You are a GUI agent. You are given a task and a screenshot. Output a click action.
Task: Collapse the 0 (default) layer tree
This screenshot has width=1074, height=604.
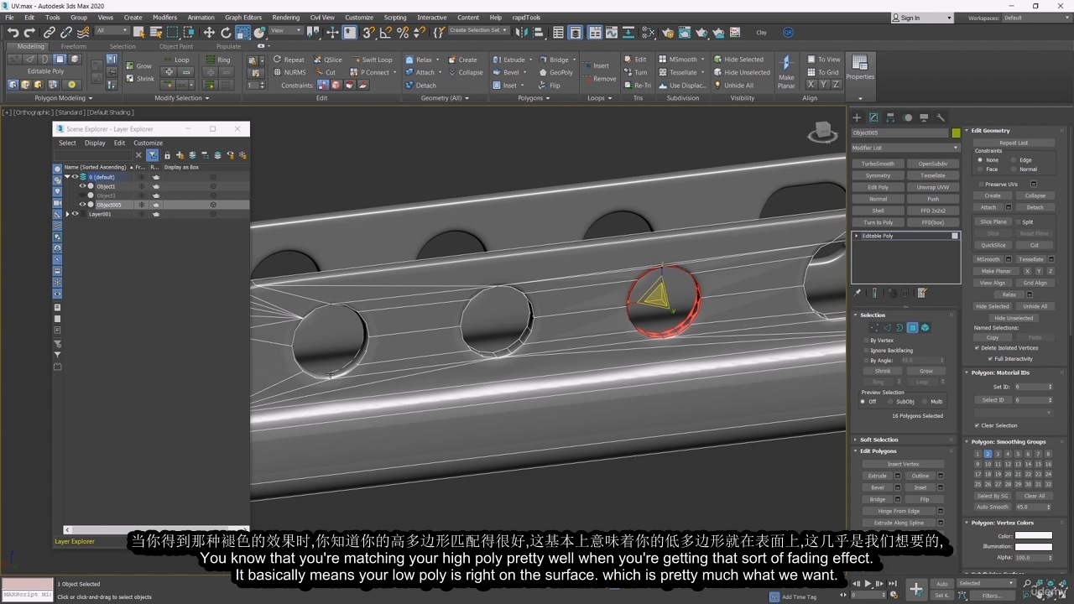[68, 177]
